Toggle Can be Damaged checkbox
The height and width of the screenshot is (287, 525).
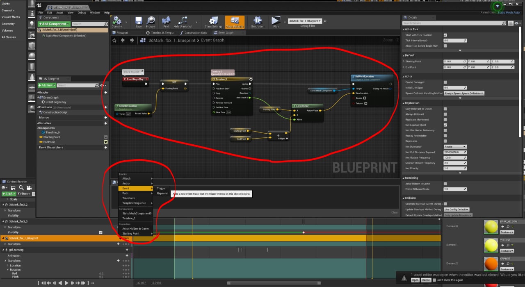point(445,82)
